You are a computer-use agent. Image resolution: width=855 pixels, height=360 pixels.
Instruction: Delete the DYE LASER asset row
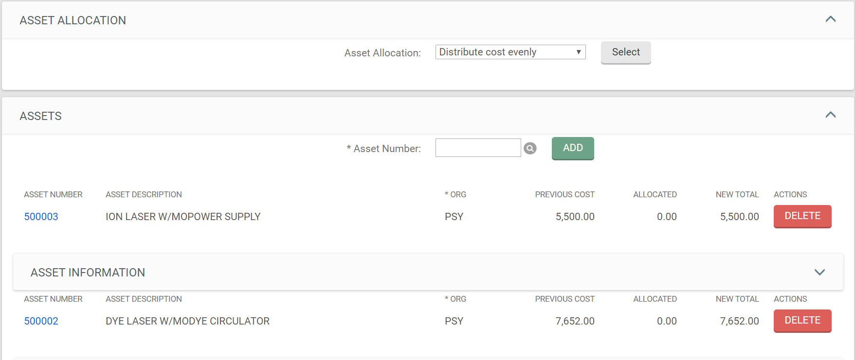pos(802,321)
